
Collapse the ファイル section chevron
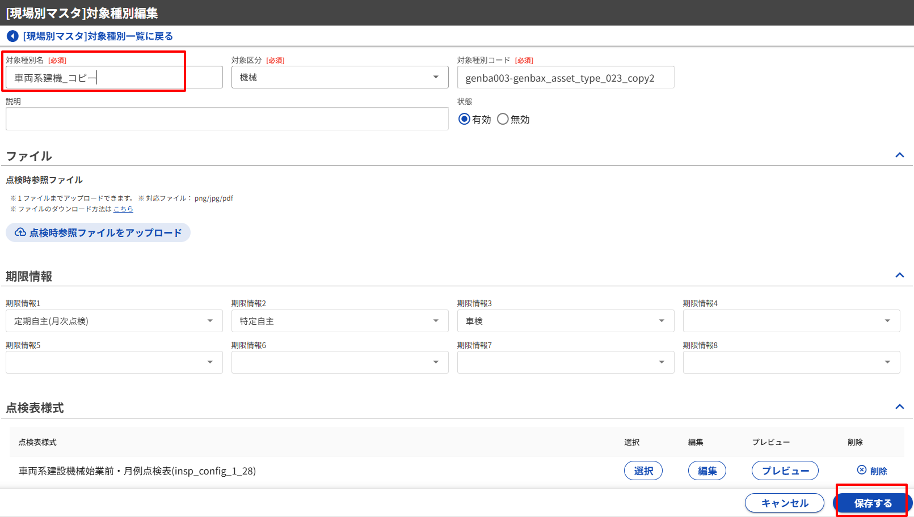coord(899,155)
